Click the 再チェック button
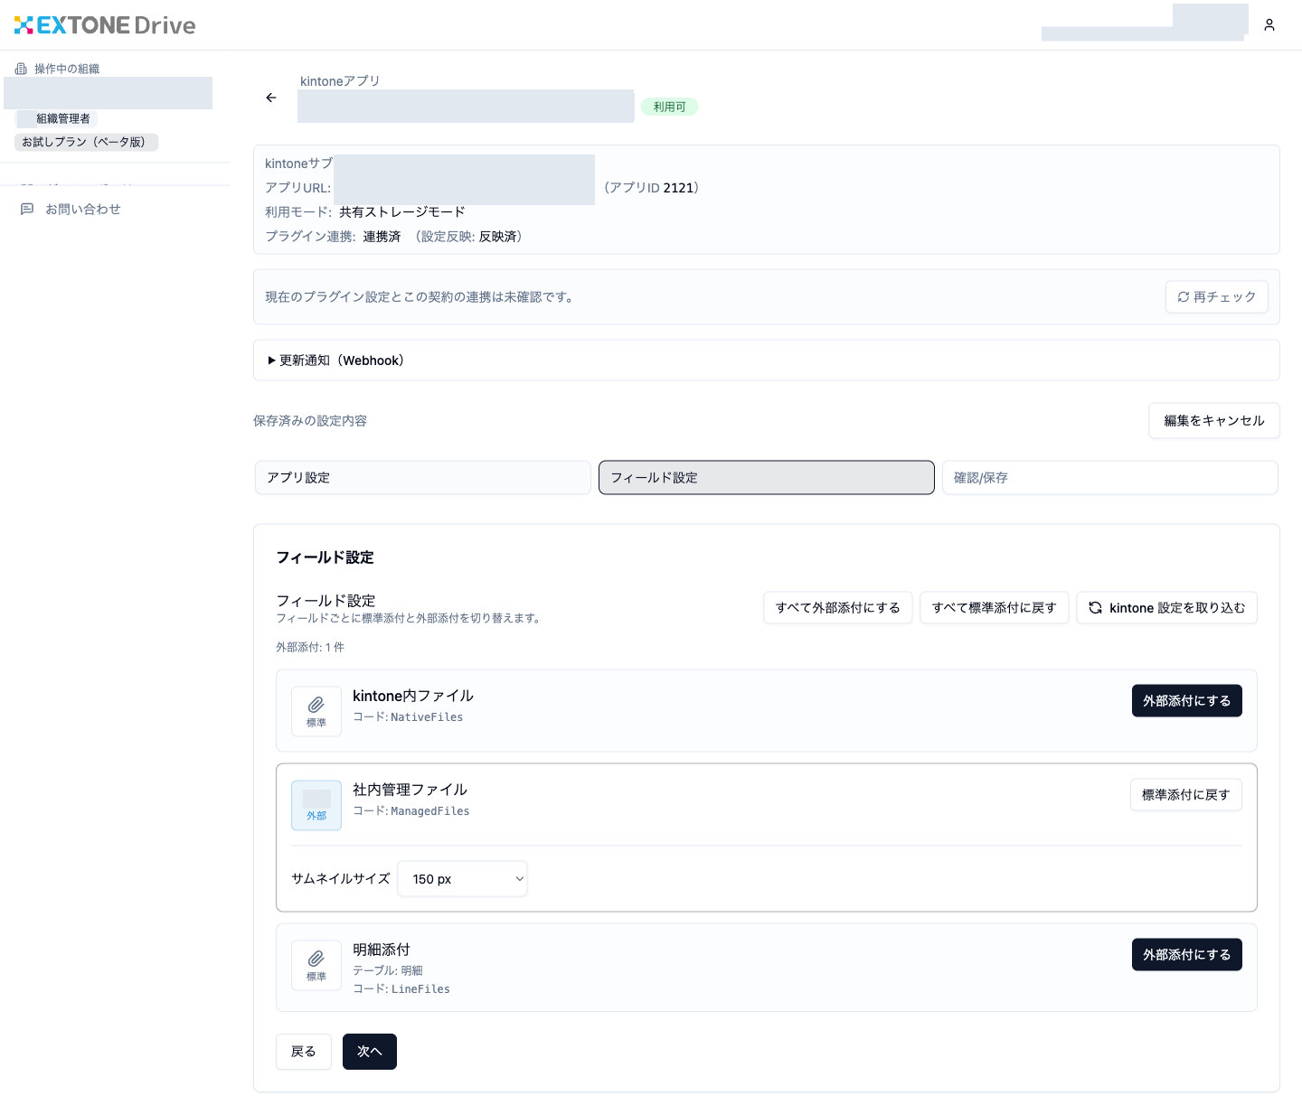This screenshot has height=1114, width=1302. 1216,296
